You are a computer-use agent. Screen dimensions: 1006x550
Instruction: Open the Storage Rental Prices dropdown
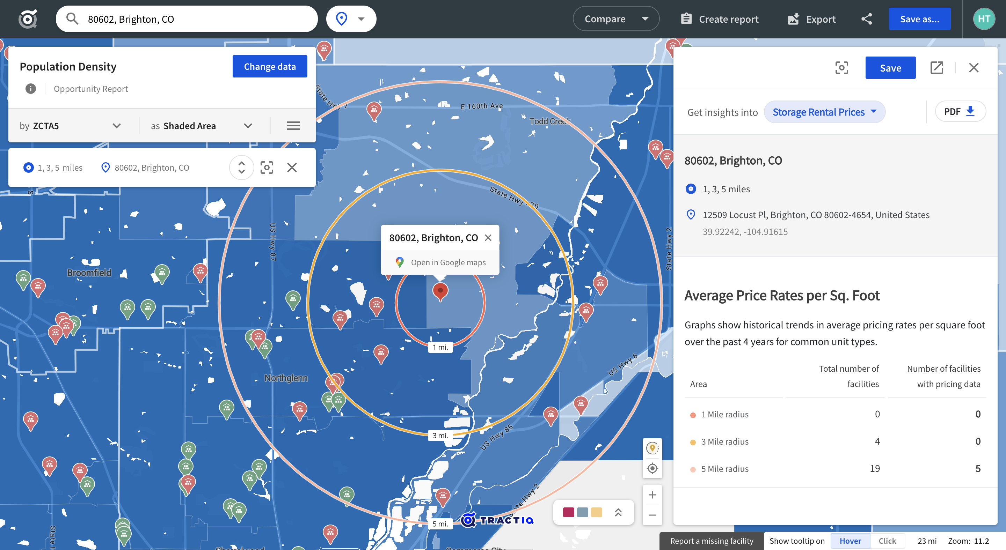pyautogui.click(x=824, y=112)
